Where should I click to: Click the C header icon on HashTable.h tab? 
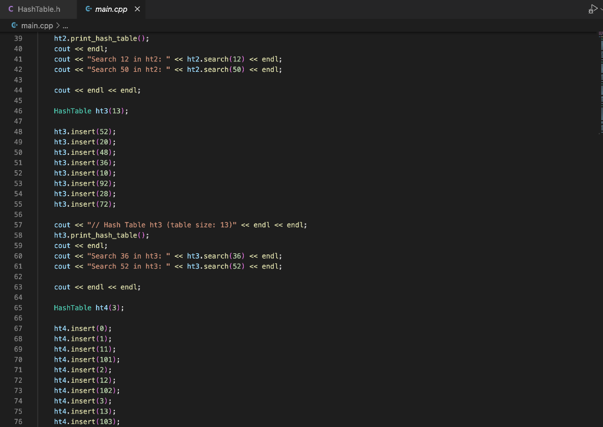click(11, 9)
